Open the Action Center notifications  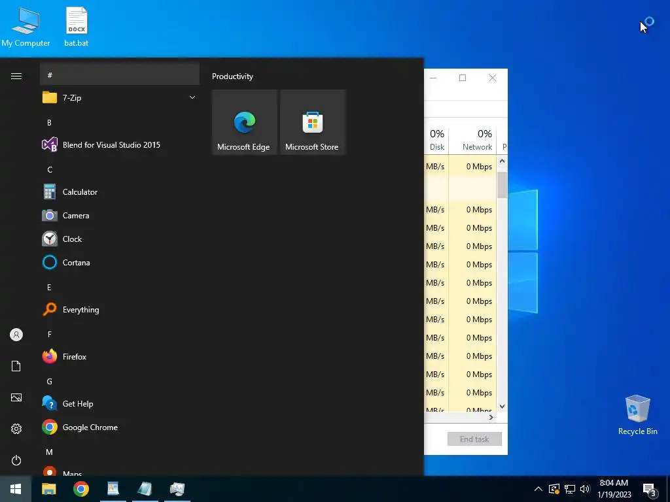[650, 489]
